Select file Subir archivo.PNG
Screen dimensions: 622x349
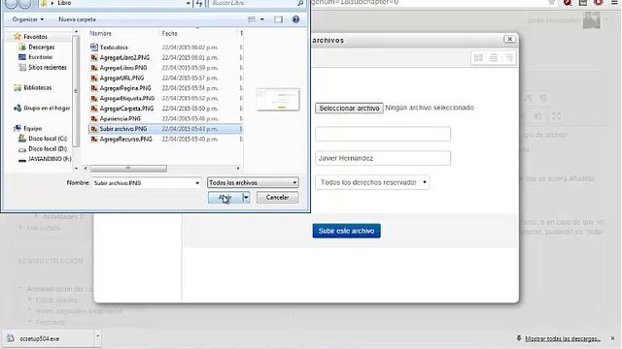click(x=123, y=129)
